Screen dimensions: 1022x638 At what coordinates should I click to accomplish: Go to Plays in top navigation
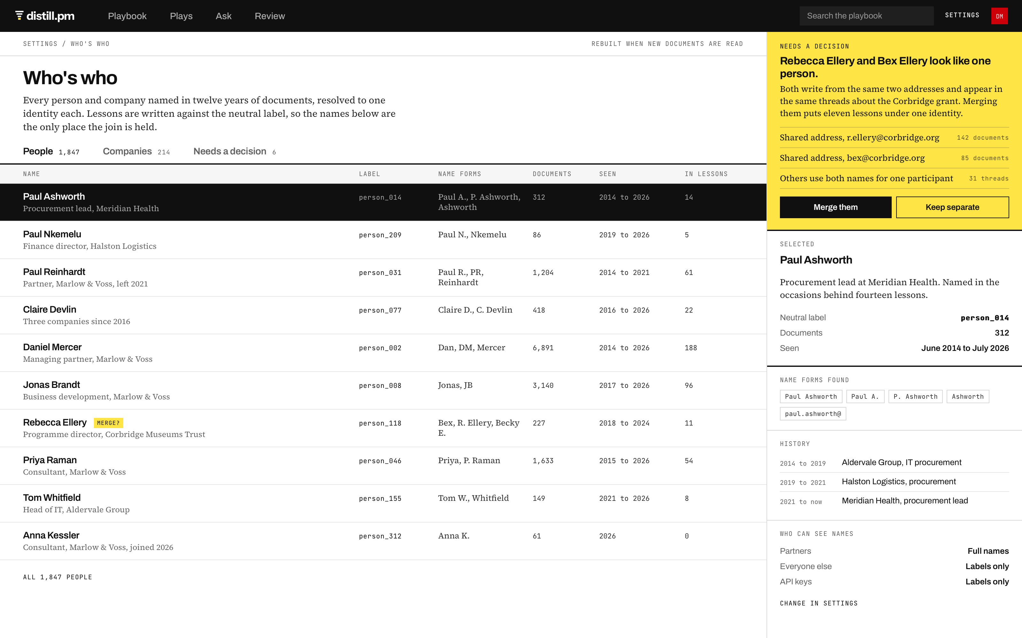(x=181, y=16)
